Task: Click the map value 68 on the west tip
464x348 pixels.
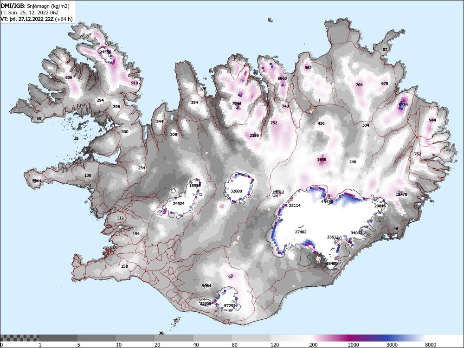Action: point(39,118)
